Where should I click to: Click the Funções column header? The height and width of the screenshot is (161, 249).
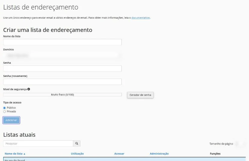click(x=215, y=154)
